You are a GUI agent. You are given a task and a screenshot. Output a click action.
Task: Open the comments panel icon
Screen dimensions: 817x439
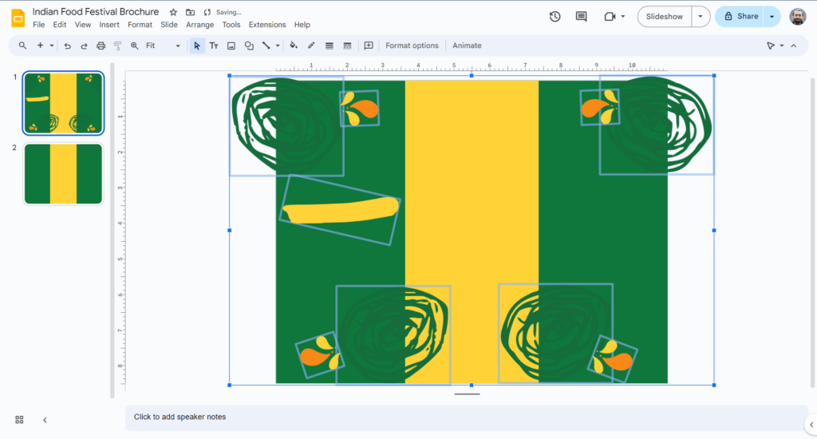click(581, 16)
